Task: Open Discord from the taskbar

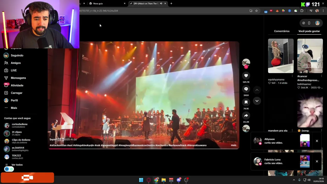Action: [179, 180]
